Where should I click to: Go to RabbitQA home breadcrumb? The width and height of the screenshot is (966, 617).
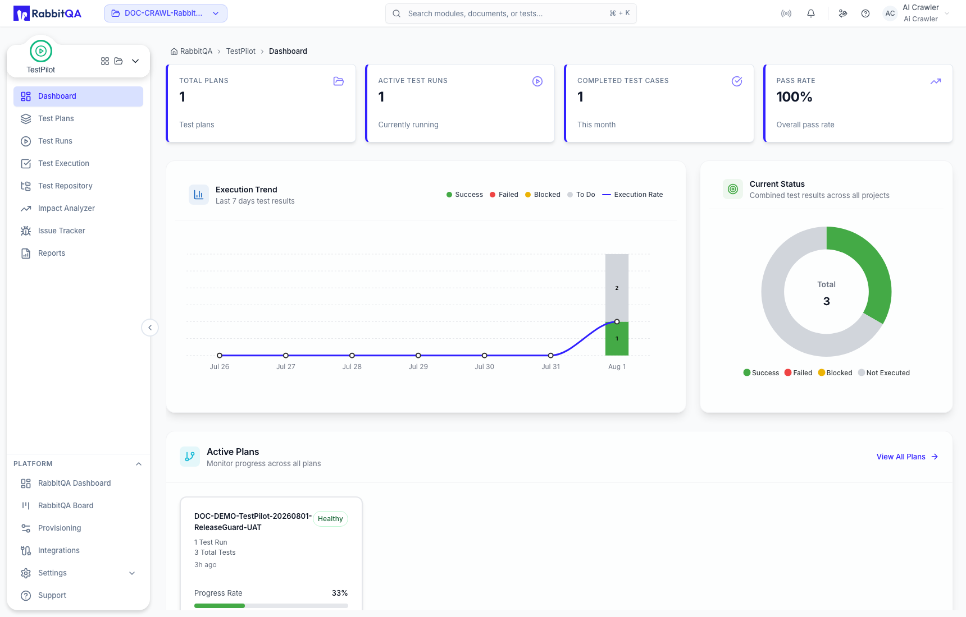pyautogui.click(x=192, y=51)
